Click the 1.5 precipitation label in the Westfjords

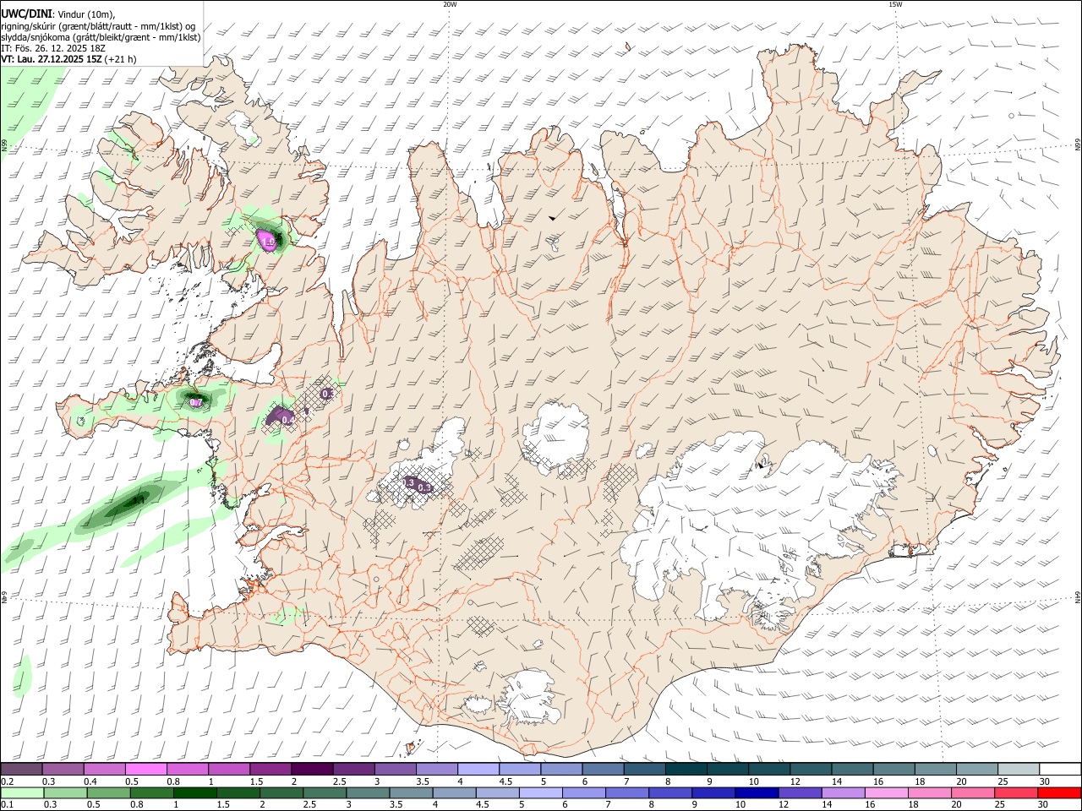(x=270, y=242)
